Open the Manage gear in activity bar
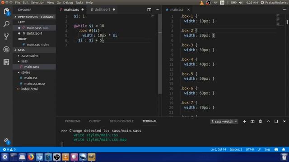 [x=6, y=141]
